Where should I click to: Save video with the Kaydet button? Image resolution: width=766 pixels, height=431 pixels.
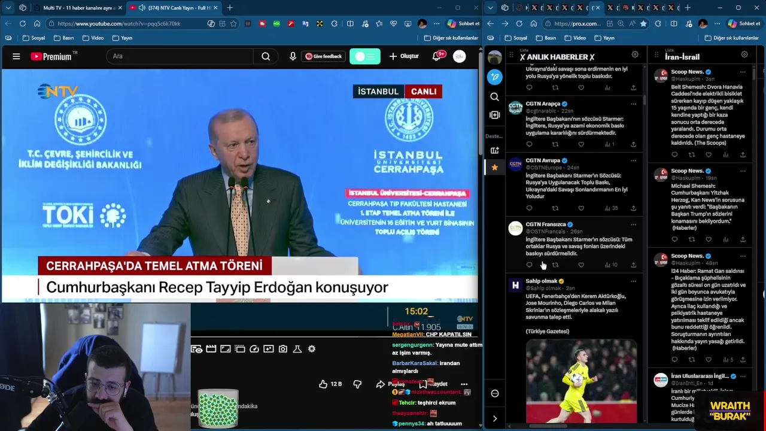434,384
